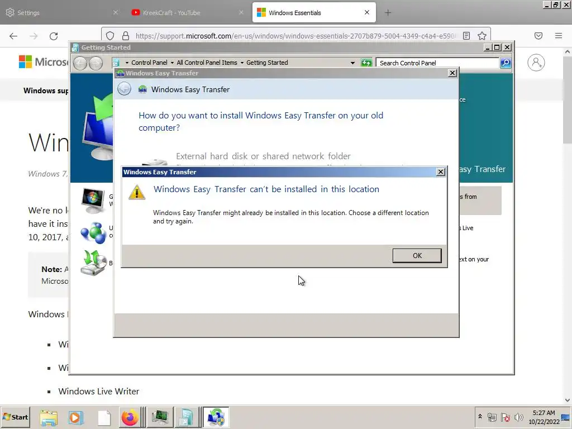Click the back arrow in Windows Easy Transfer wizard

125,89
